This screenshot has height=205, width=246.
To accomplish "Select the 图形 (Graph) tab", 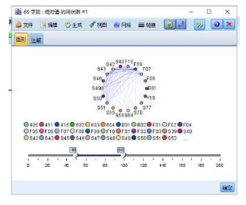I will (x=21, y=39).
